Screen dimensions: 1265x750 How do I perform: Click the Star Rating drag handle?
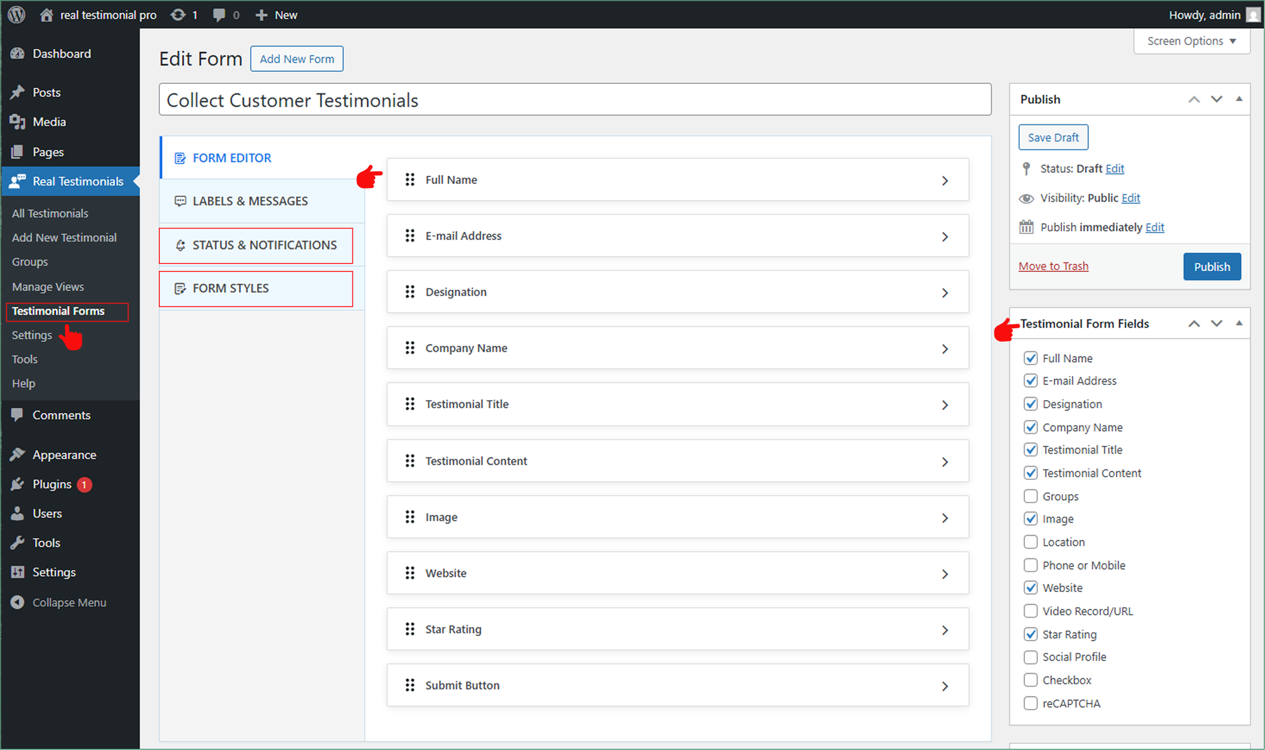click(x=410, y=629)
